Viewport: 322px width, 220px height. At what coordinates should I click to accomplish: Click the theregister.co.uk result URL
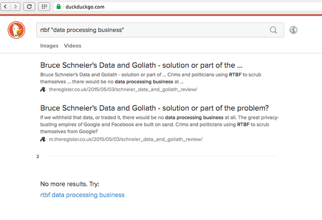coord(123,90)
